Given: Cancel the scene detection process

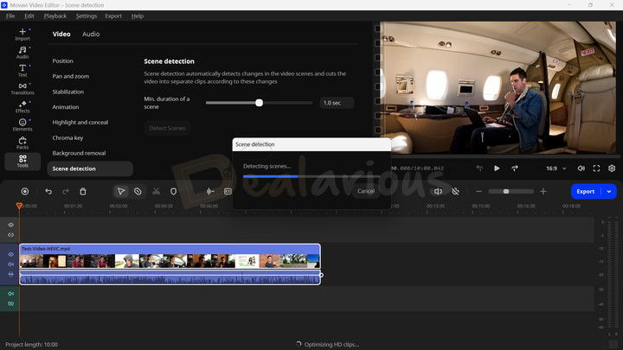Looking at the screenshot, I should click(366, 191).
